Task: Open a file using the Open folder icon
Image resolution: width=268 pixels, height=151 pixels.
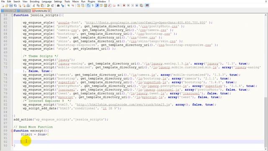Action: (x=7, y=5)
